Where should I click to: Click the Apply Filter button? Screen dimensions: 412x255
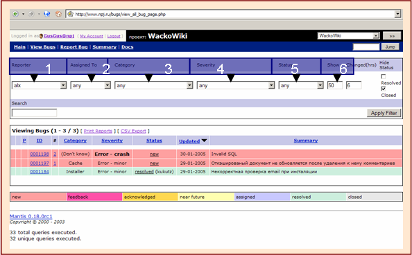click(x=384, y=113)
